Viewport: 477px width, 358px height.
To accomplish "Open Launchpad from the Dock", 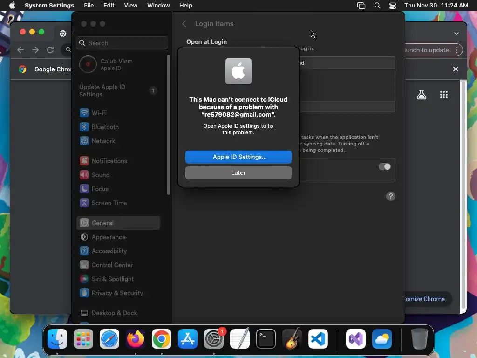I will pyautogui.click(x=83, y=339).
